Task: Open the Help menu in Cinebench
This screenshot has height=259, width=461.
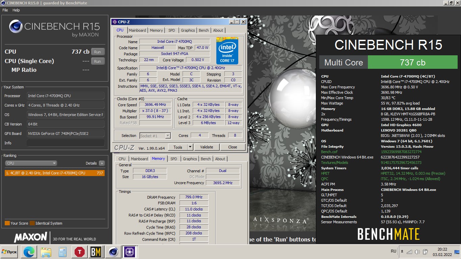Action: 16,10
